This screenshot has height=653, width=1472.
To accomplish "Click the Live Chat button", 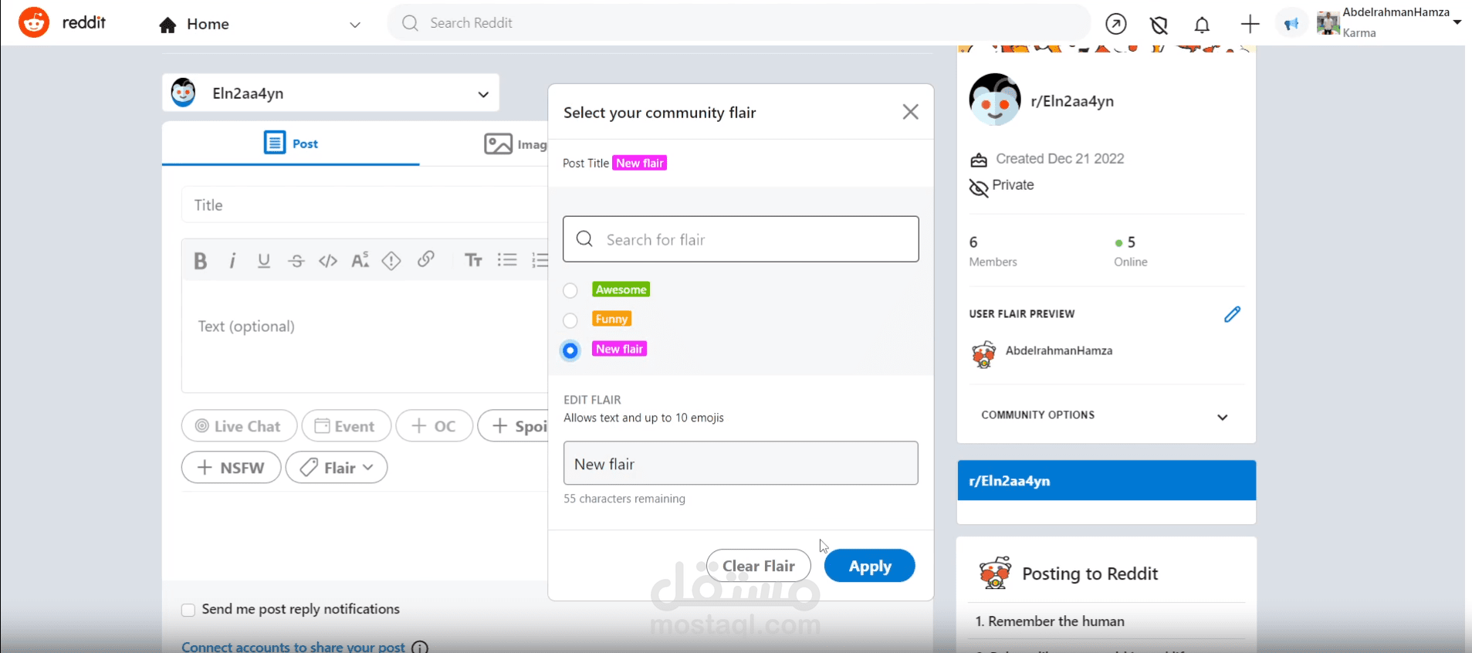I will coord(239,425).
